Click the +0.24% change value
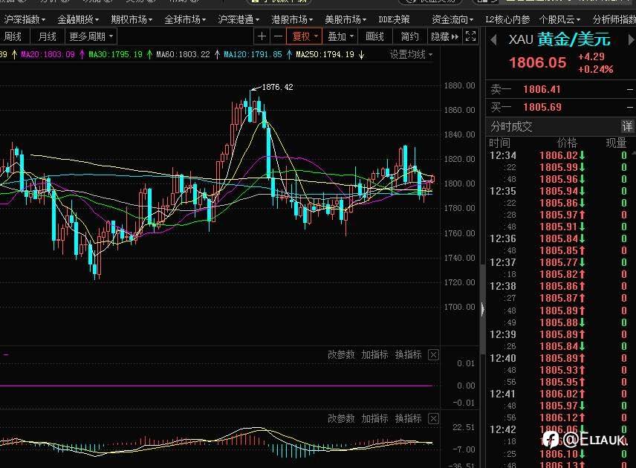636x468 pixels. pyautogui.click(x=595, y=69)
